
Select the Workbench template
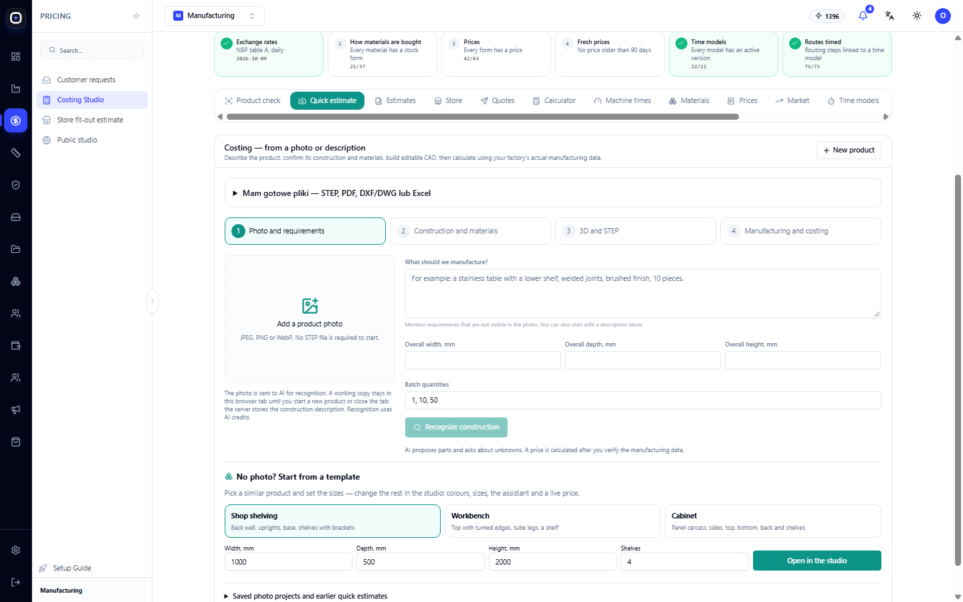[x=552, y=521]
